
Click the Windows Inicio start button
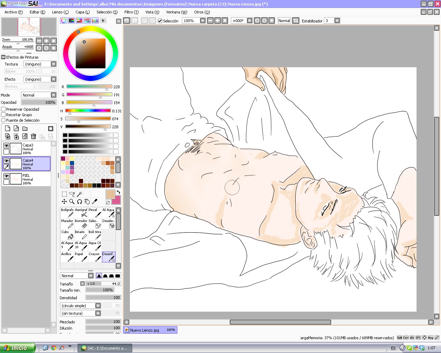(x=18, y=348)
